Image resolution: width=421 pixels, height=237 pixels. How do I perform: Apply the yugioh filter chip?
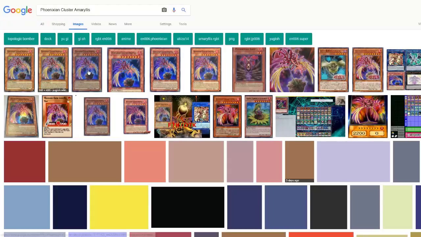click(x=274, y=39)
